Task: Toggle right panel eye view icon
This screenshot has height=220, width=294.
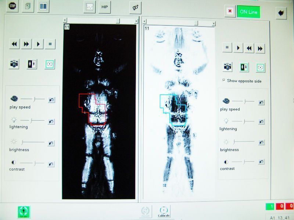Action: (261, 68)
